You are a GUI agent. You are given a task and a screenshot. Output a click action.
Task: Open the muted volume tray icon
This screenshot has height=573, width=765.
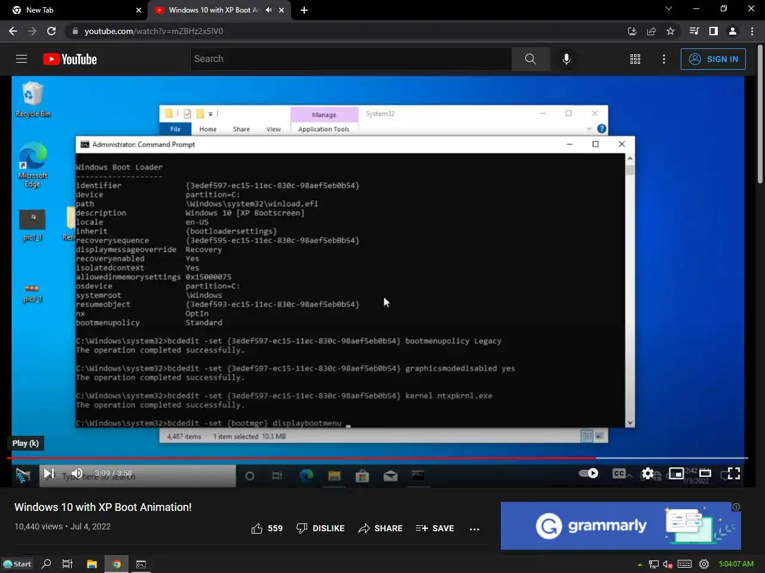668,564
